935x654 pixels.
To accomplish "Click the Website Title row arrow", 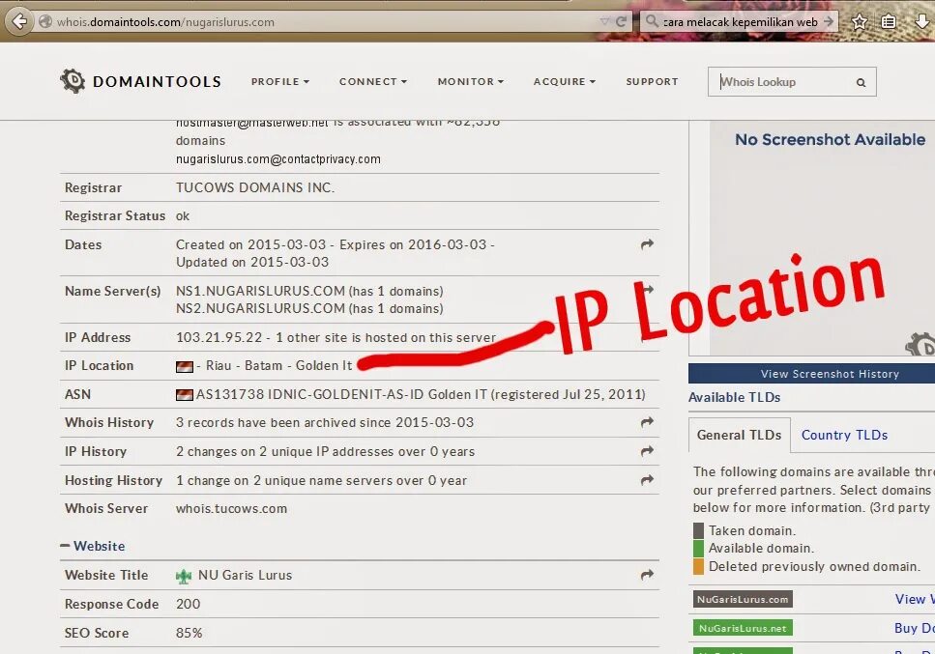I will point(647,575).
